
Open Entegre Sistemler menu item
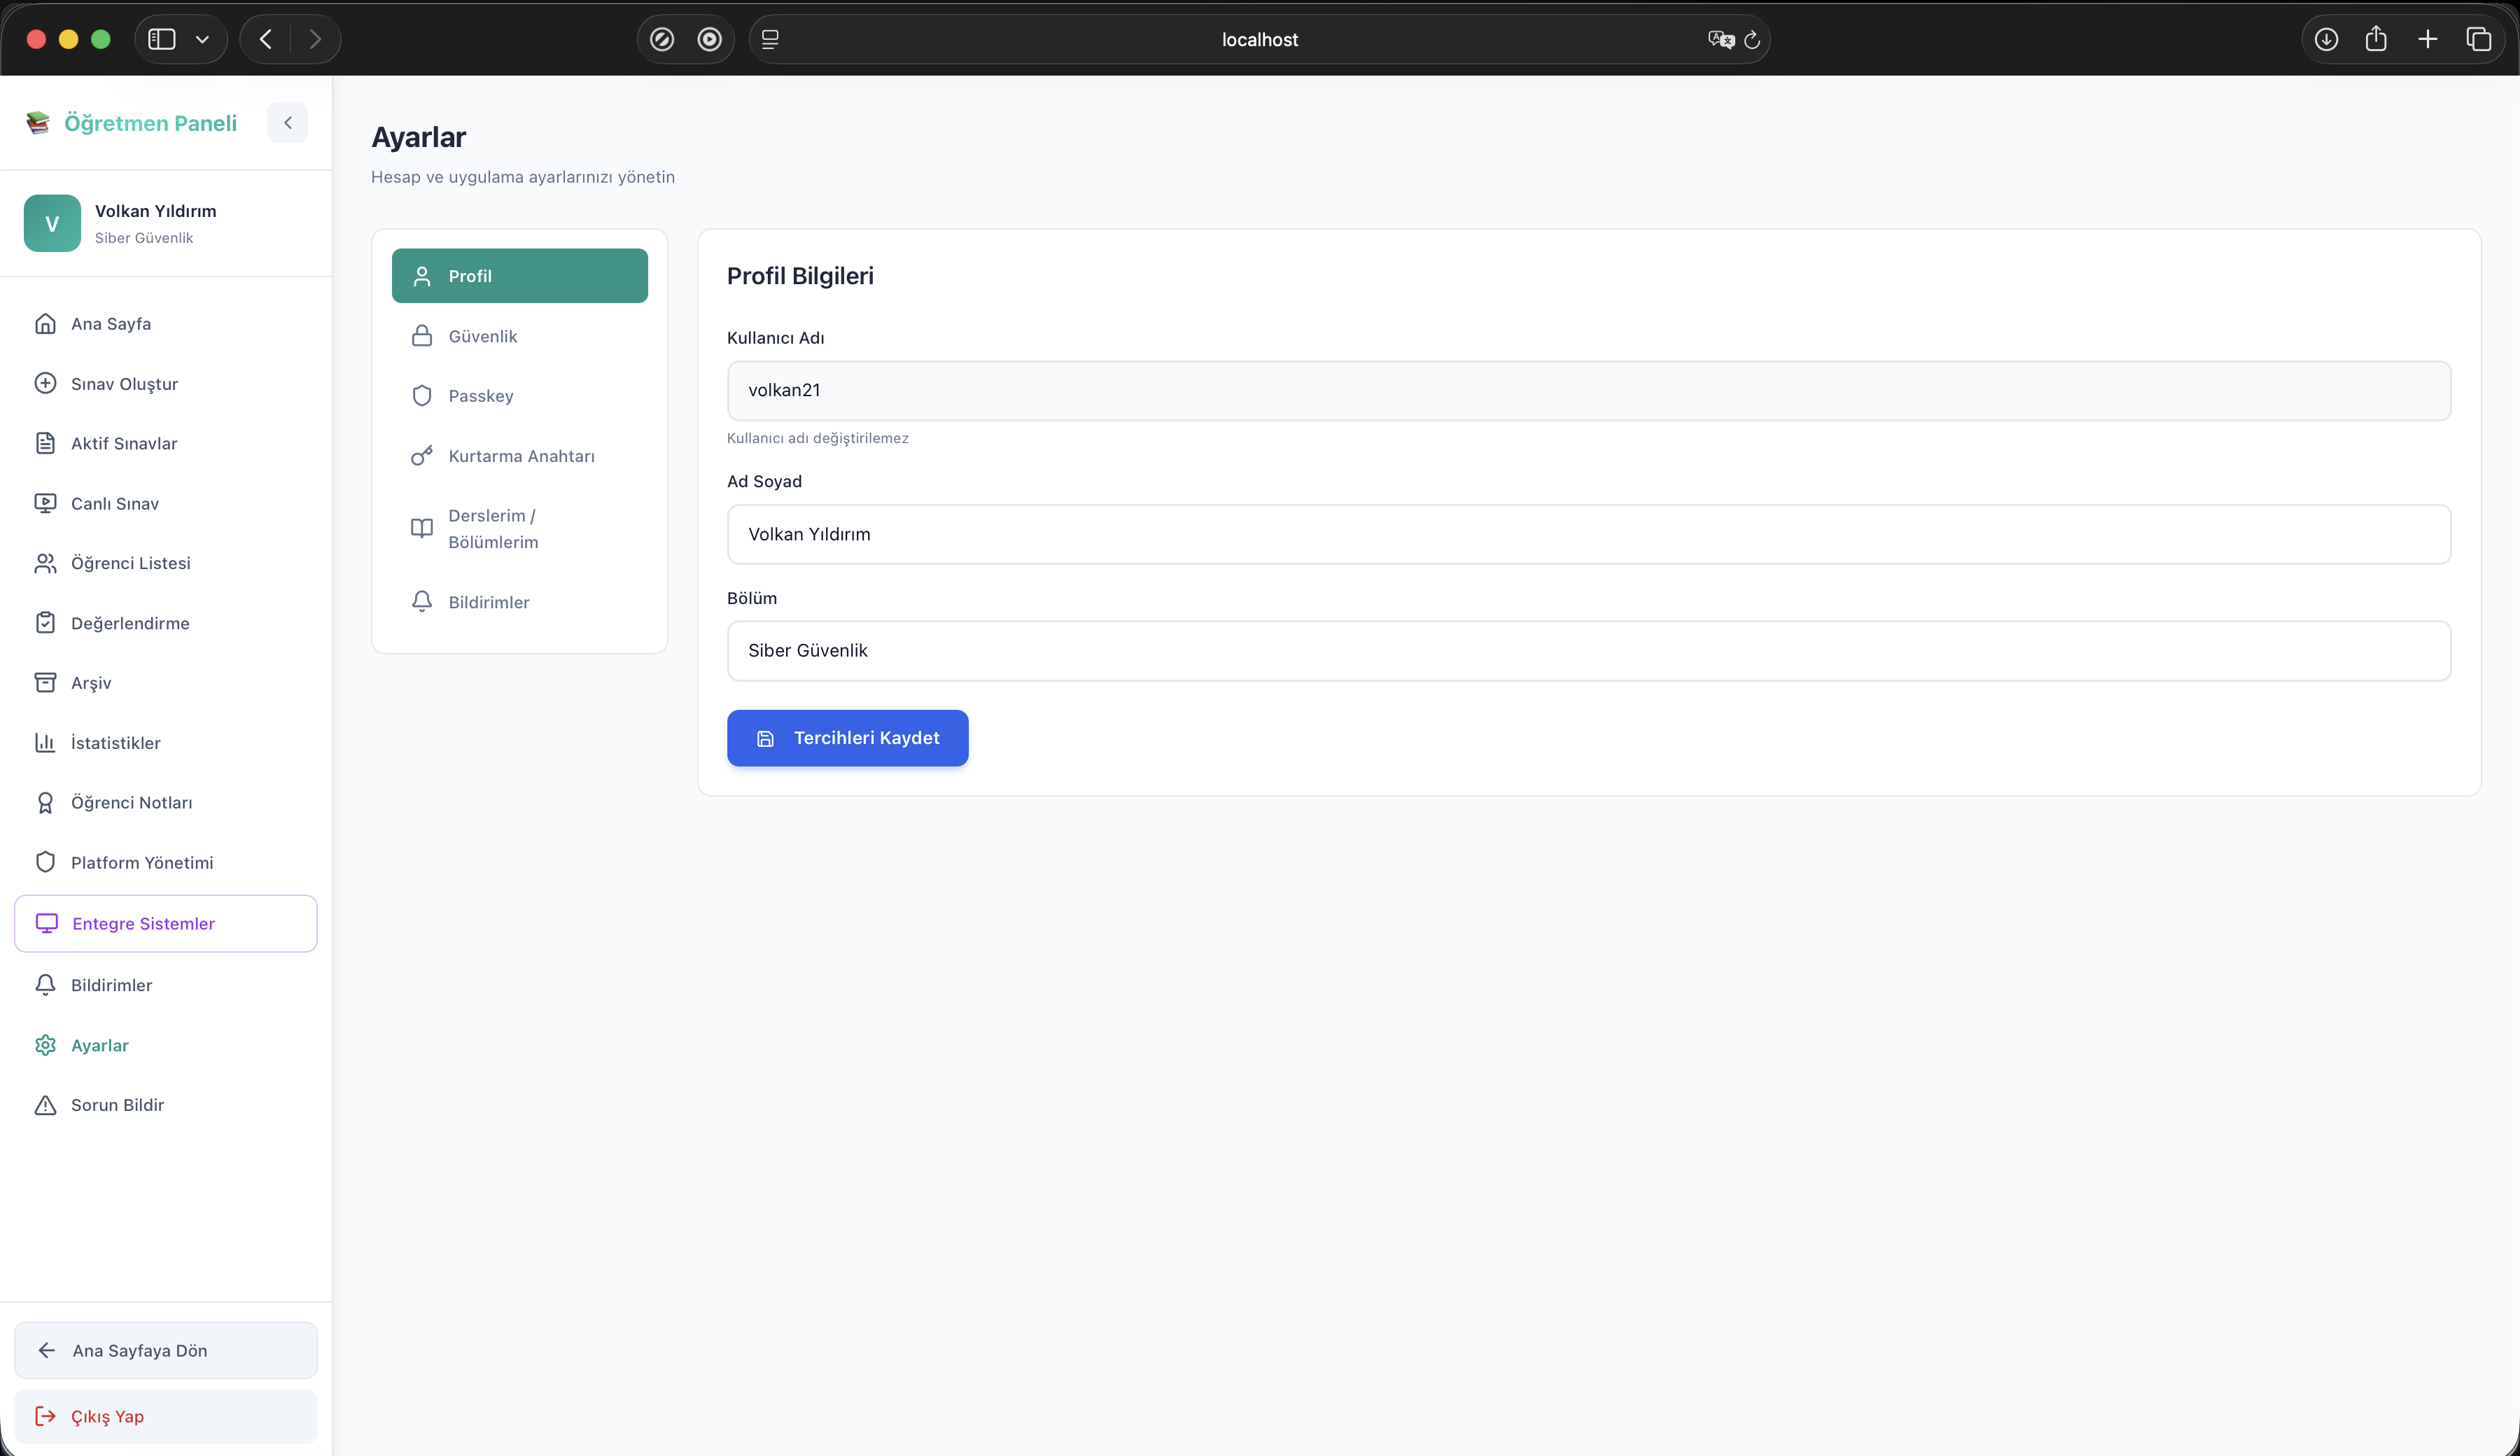tap(166, 923)
